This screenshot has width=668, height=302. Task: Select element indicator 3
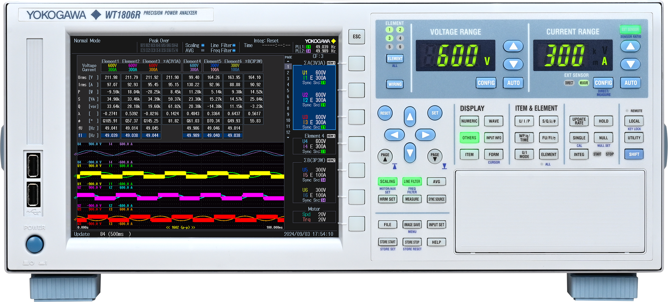pos(389,38)
